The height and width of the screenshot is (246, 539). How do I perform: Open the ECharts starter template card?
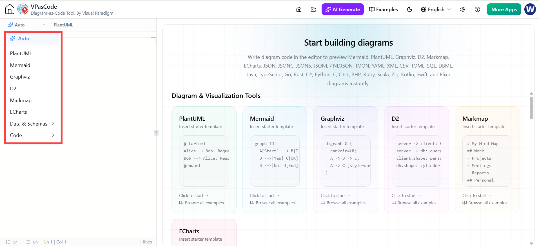(x=204, y=232)
